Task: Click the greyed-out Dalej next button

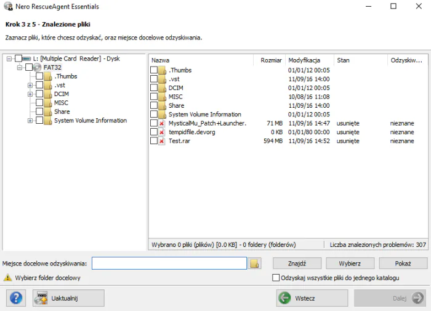Action: (390, 298)
